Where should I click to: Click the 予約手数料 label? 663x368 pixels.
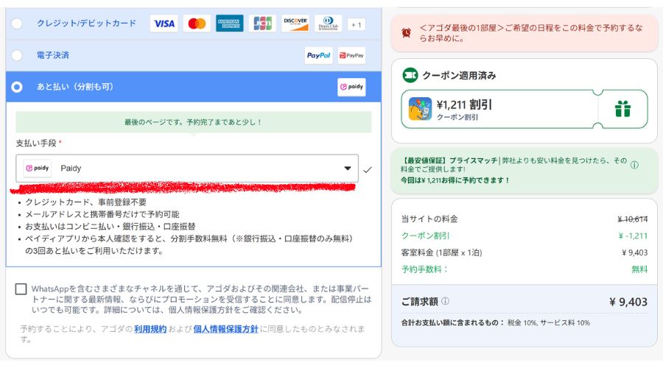pyautogui.click(x=424, y=269)
